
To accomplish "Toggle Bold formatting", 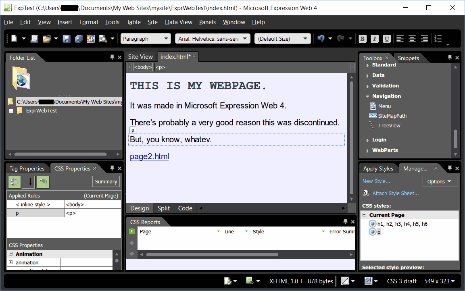I will click(x=363, y=39).
